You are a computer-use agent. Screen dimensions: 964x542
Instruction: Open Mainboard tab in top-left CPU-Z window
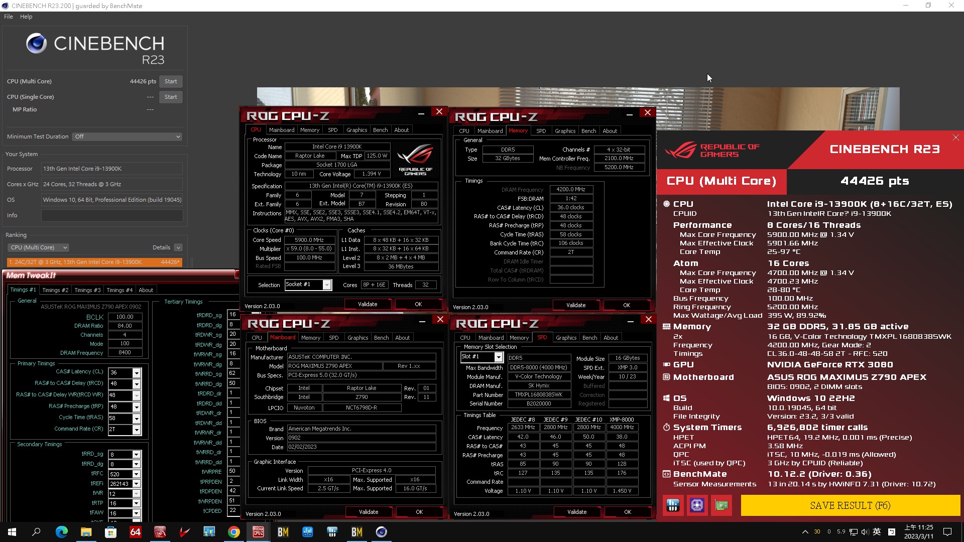pyautogui.click(x=282, y=130)
